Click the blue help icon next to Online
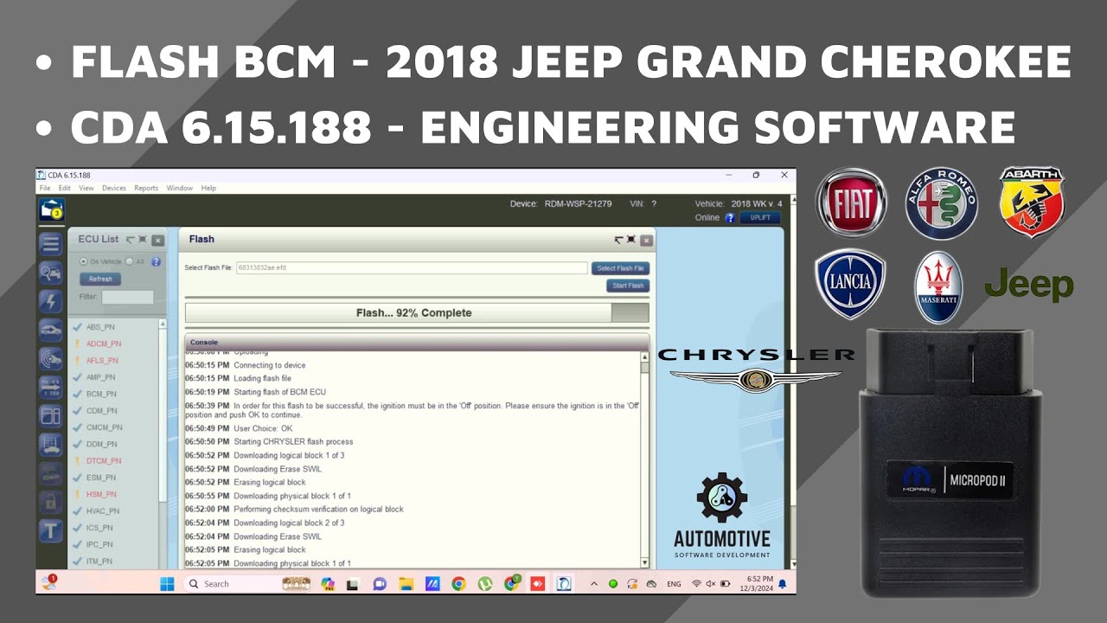This screenshot has width=1107, height=623. pyautogui.click(x=730, y=218)
